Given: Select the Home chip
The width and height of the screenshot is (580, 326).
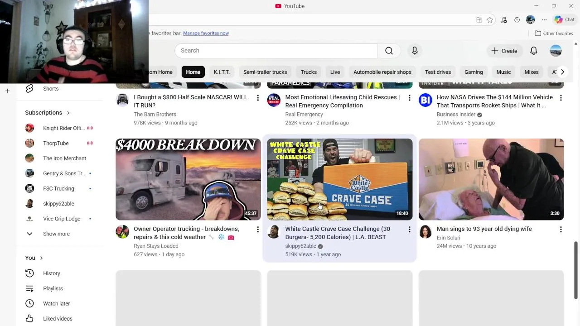Looking at the screenshot, I should pyautogui.click(x=193, y=72).
